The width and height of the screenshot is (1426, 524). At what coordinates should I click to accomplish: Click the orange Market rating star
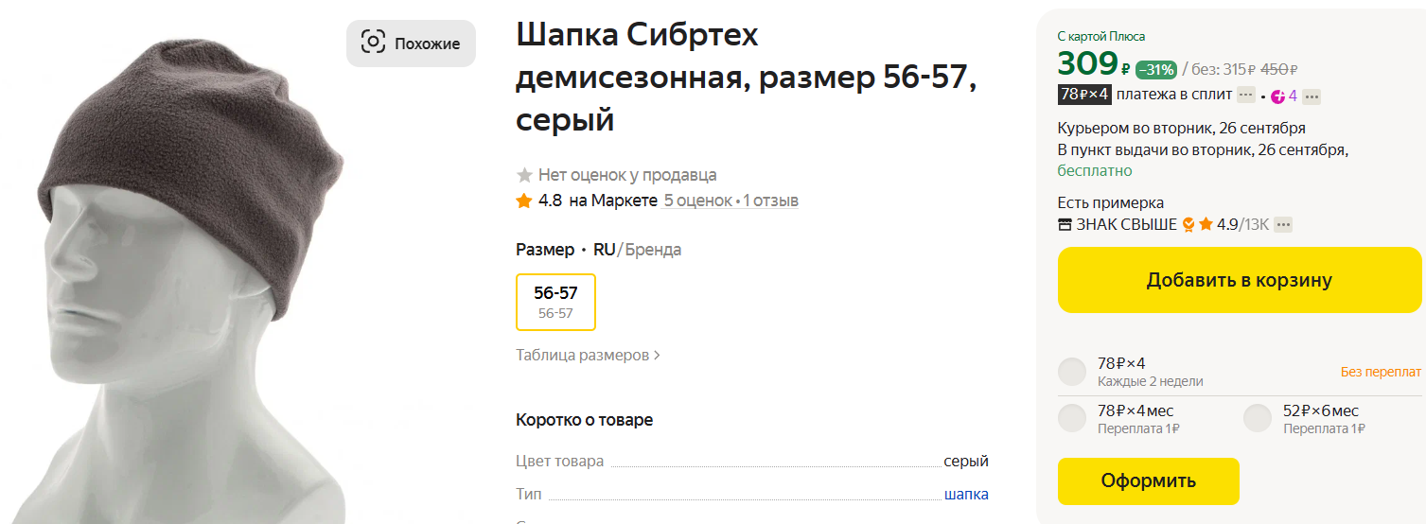tap(524, 201)
